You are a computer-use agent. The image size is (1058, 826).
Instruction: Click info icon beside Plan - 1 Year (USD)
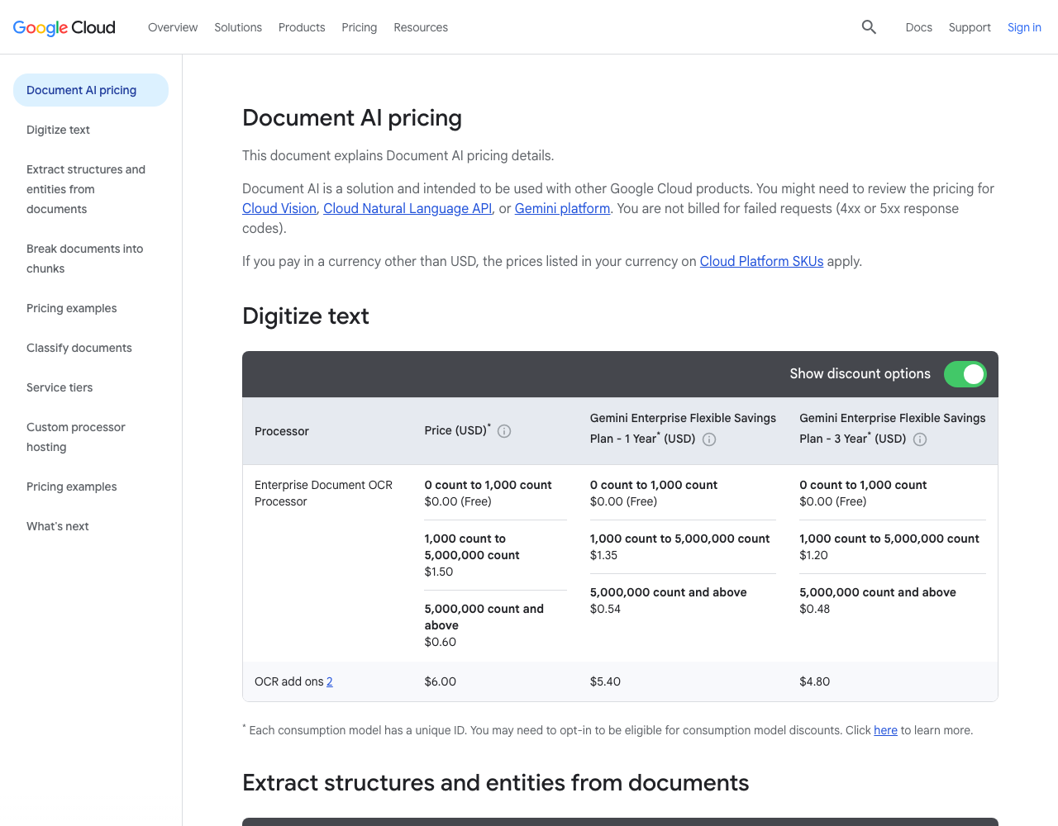coord(709,439)
